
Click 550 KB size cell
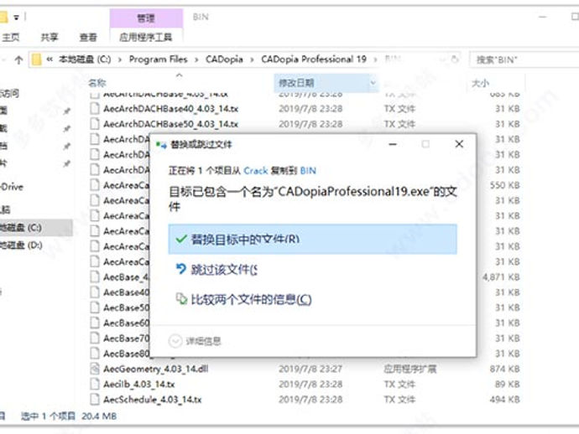click(x=505, y=185)
